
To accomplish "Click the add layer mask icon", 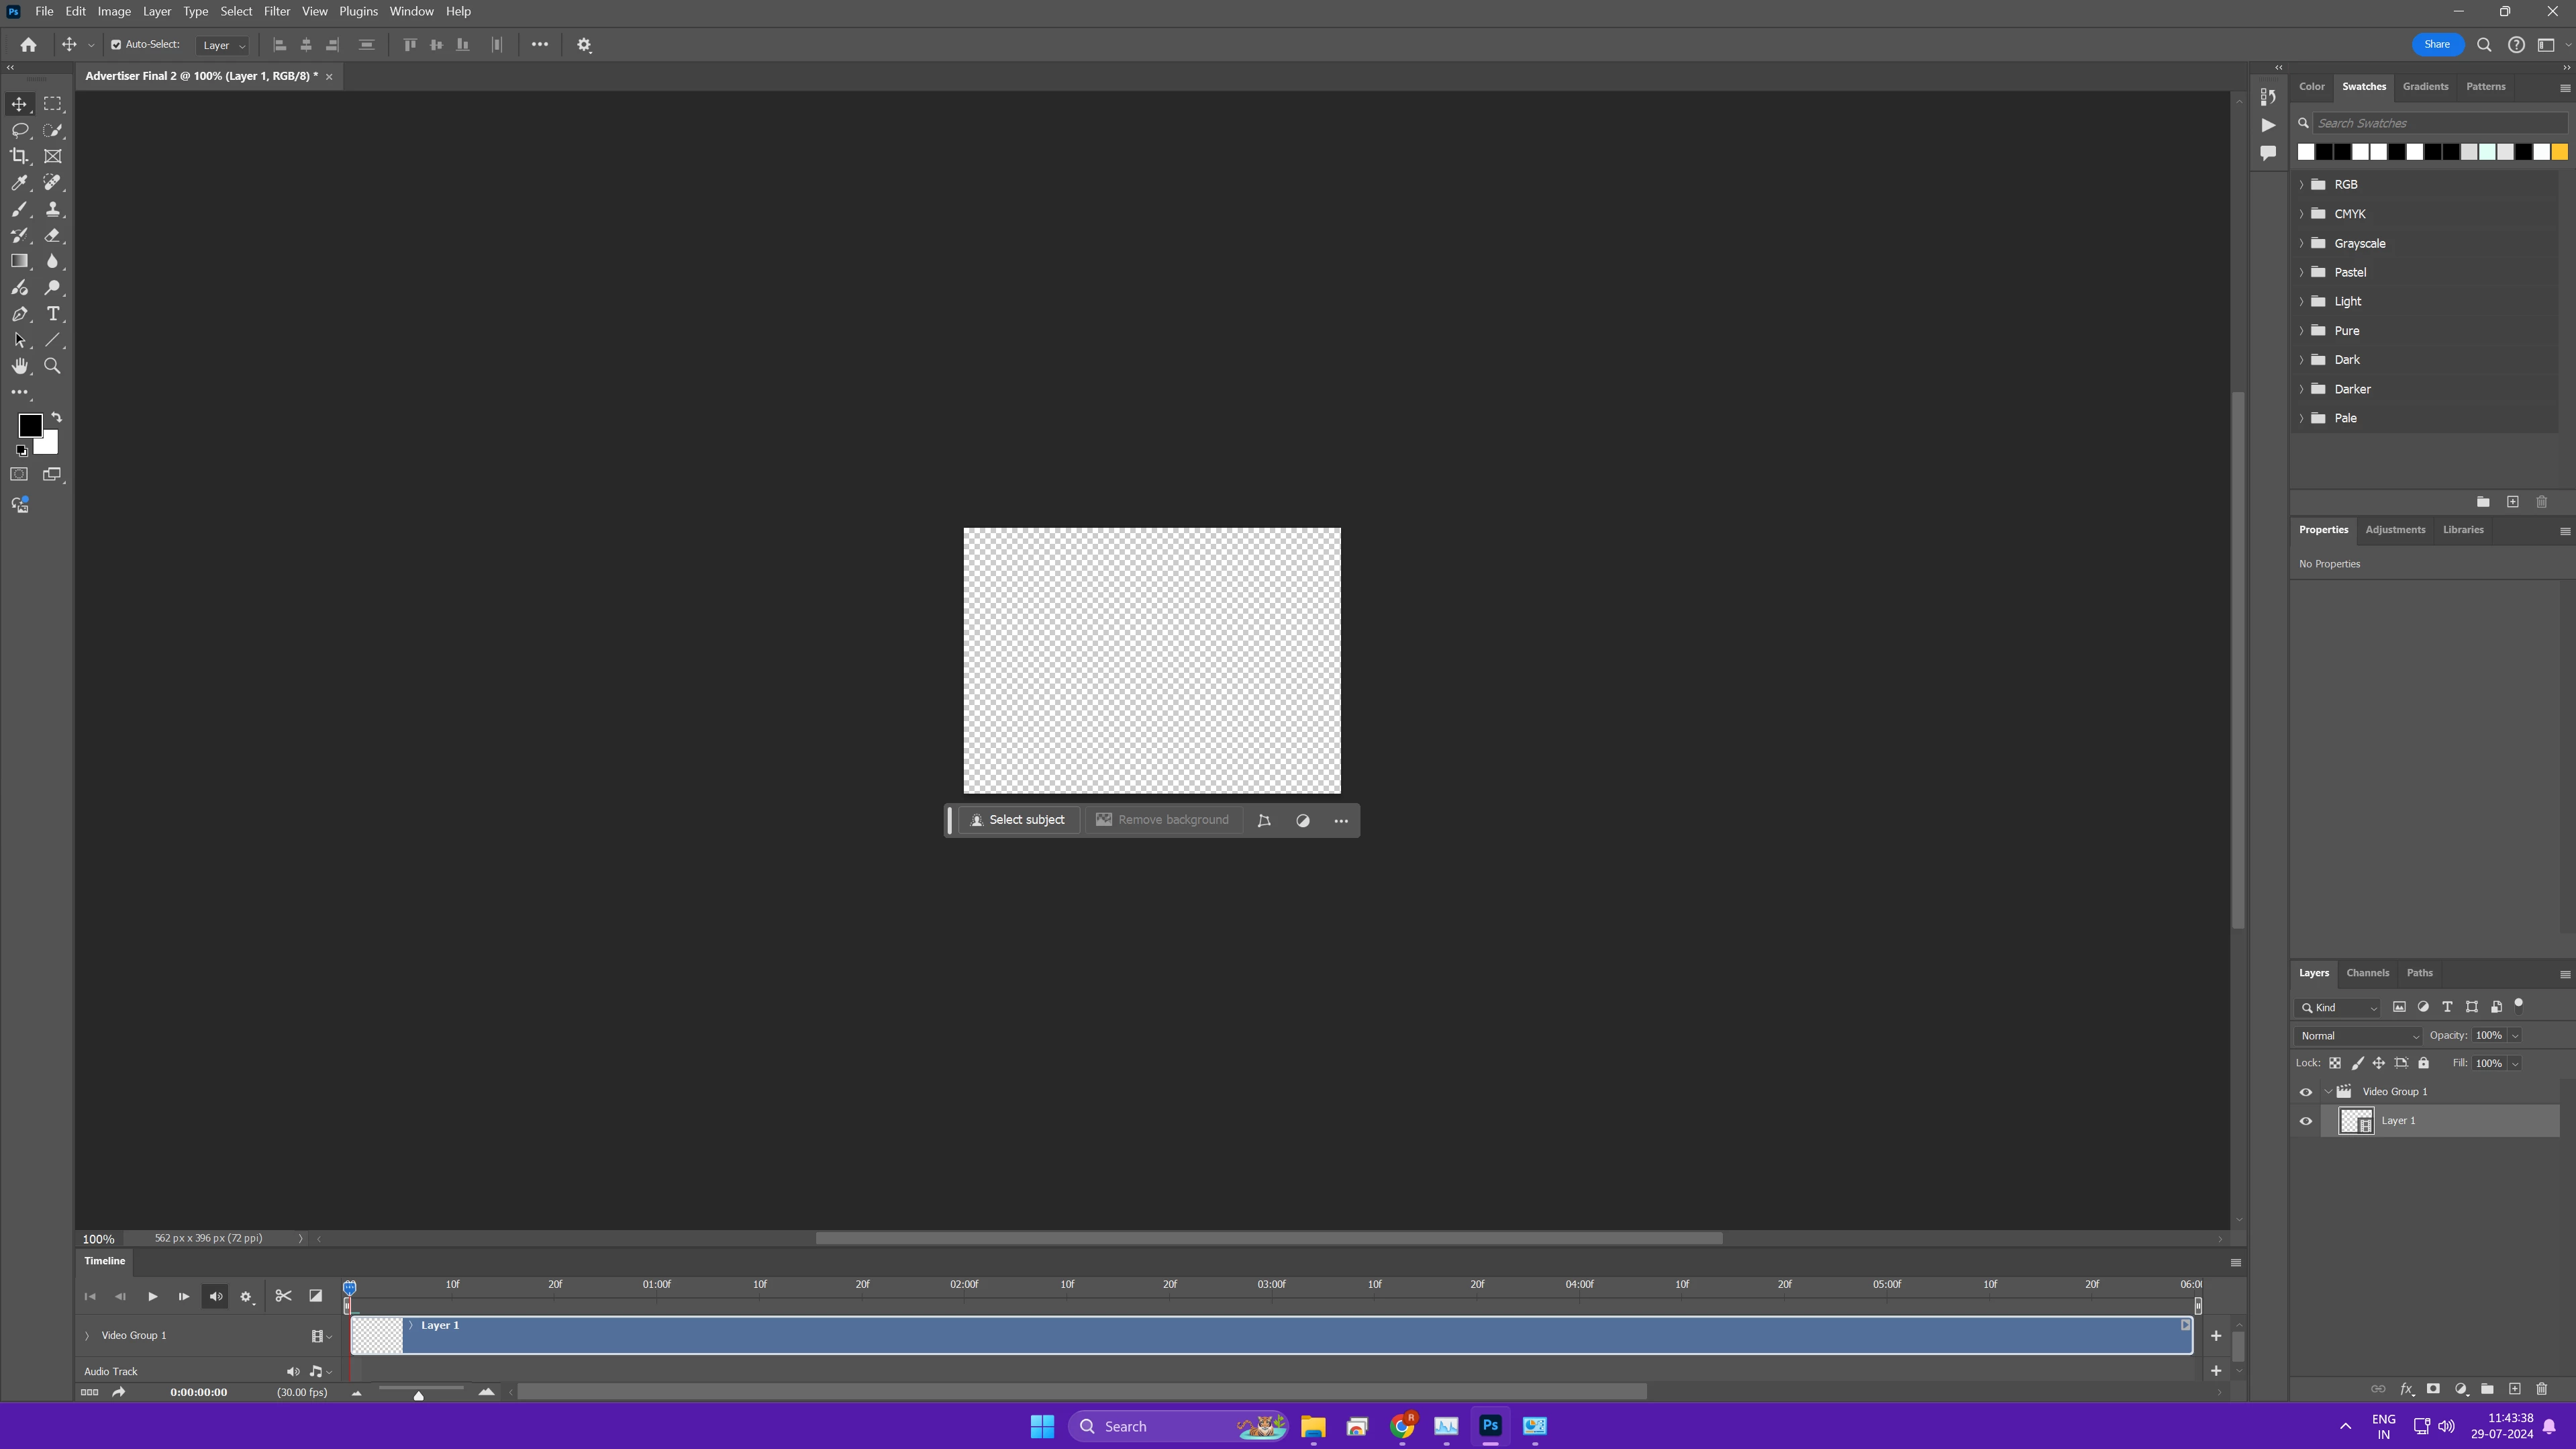I will [2433, 1389].
